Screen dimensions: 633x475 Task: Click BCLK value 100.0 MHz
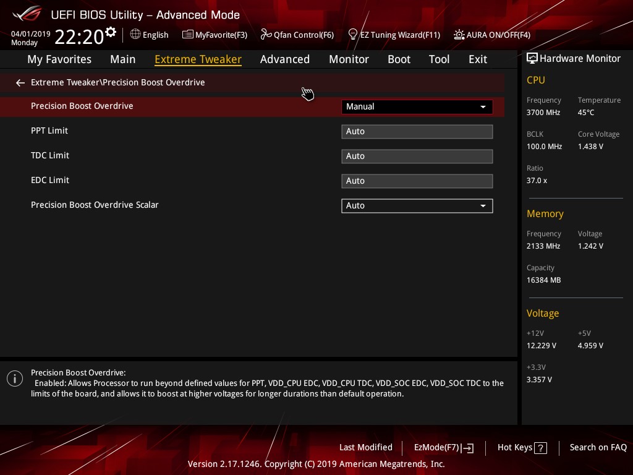[x=544, y=146]
